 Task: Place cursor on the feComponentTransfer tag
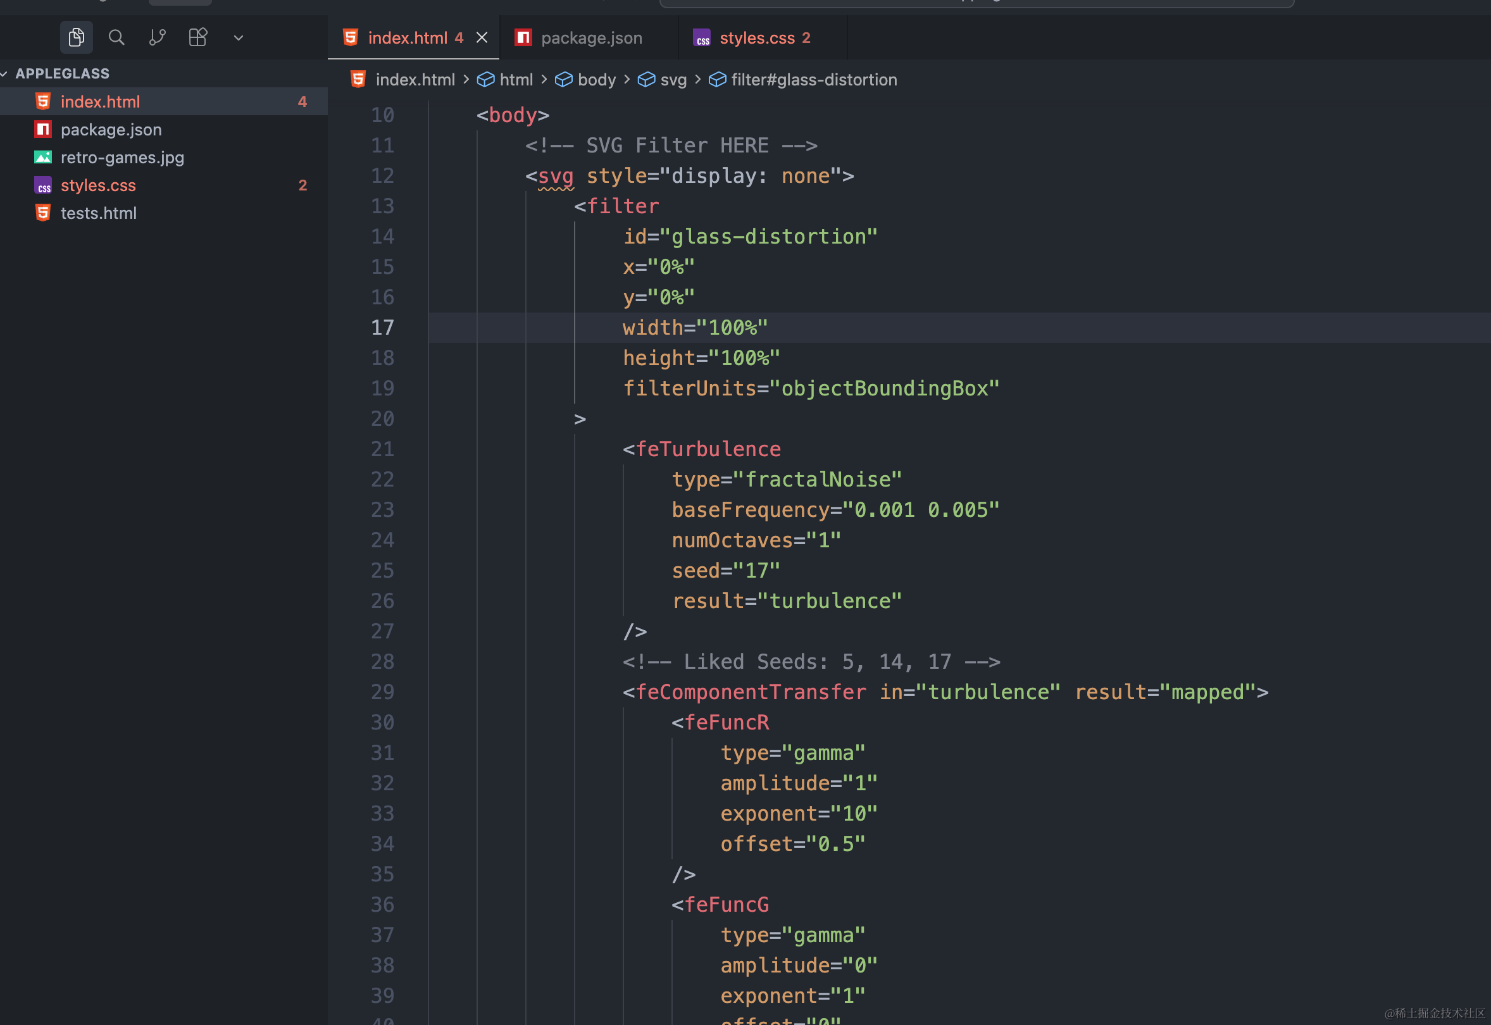(751, 692)
